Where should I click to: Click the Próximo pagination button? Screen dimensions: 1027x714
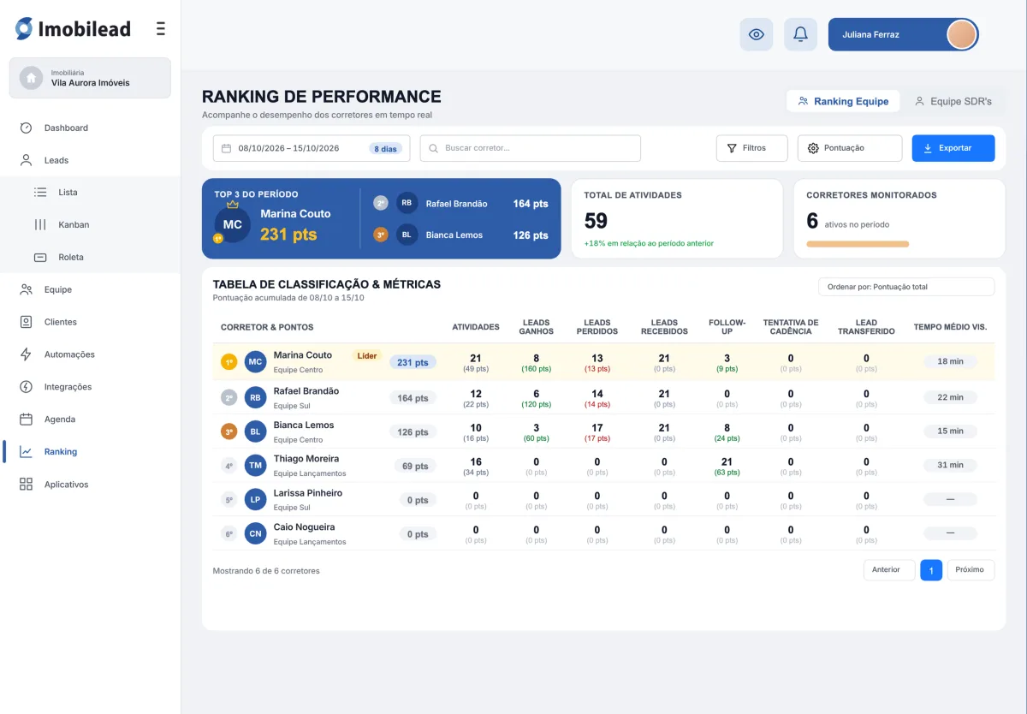[971, 570]
